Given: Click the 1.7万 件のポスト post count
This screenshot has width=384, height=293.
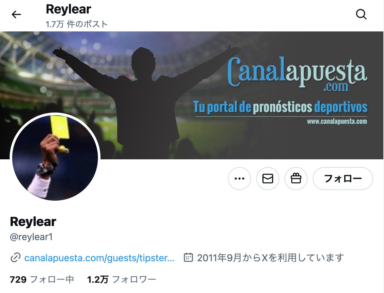Looking at the screenshot, I should pos(77,24).
